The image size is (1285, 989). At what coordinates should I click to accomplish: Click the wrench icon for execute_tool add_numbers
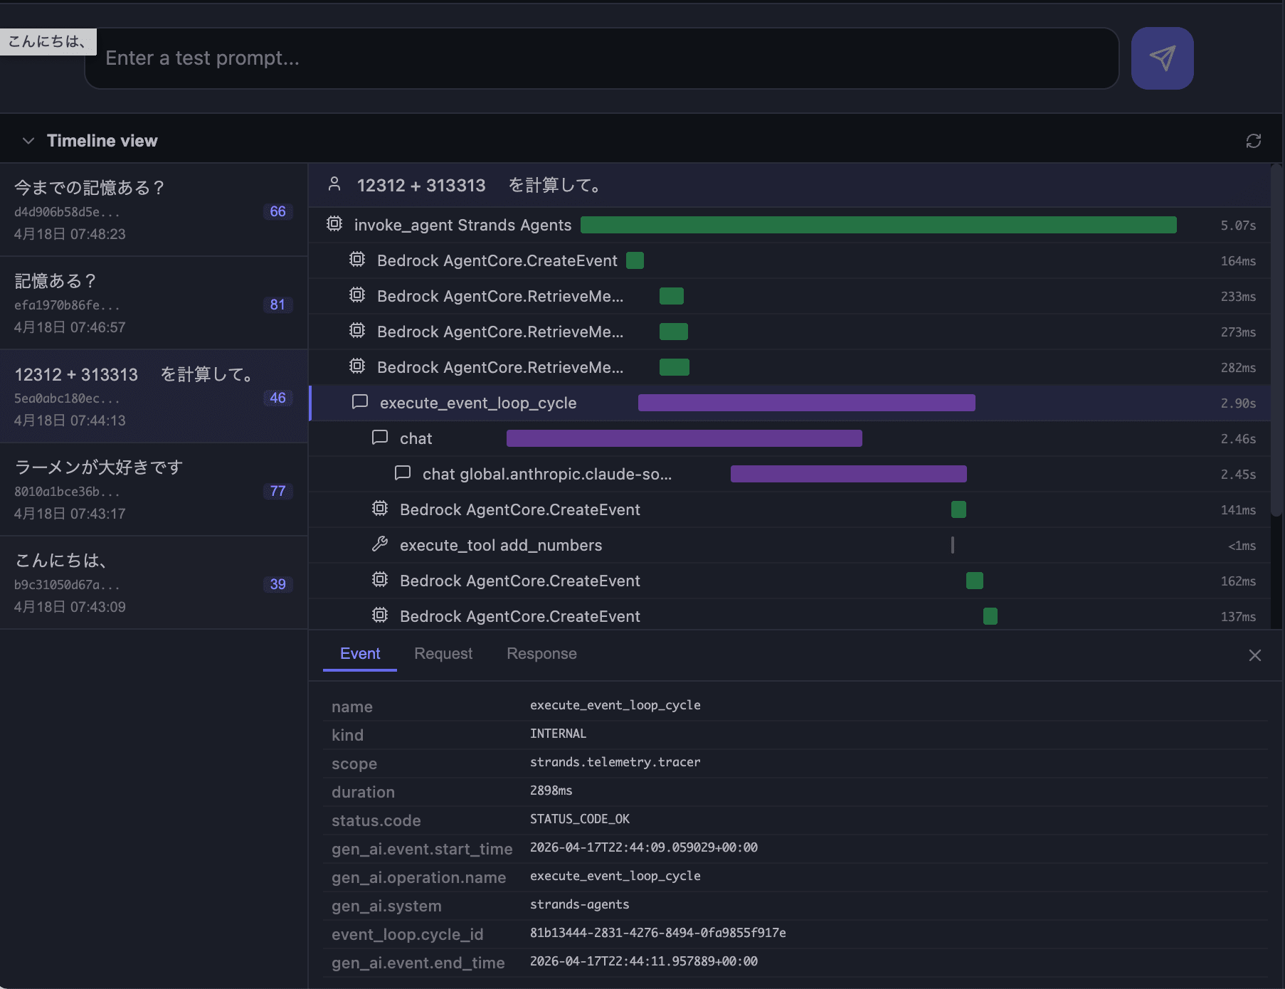(380, 544)
